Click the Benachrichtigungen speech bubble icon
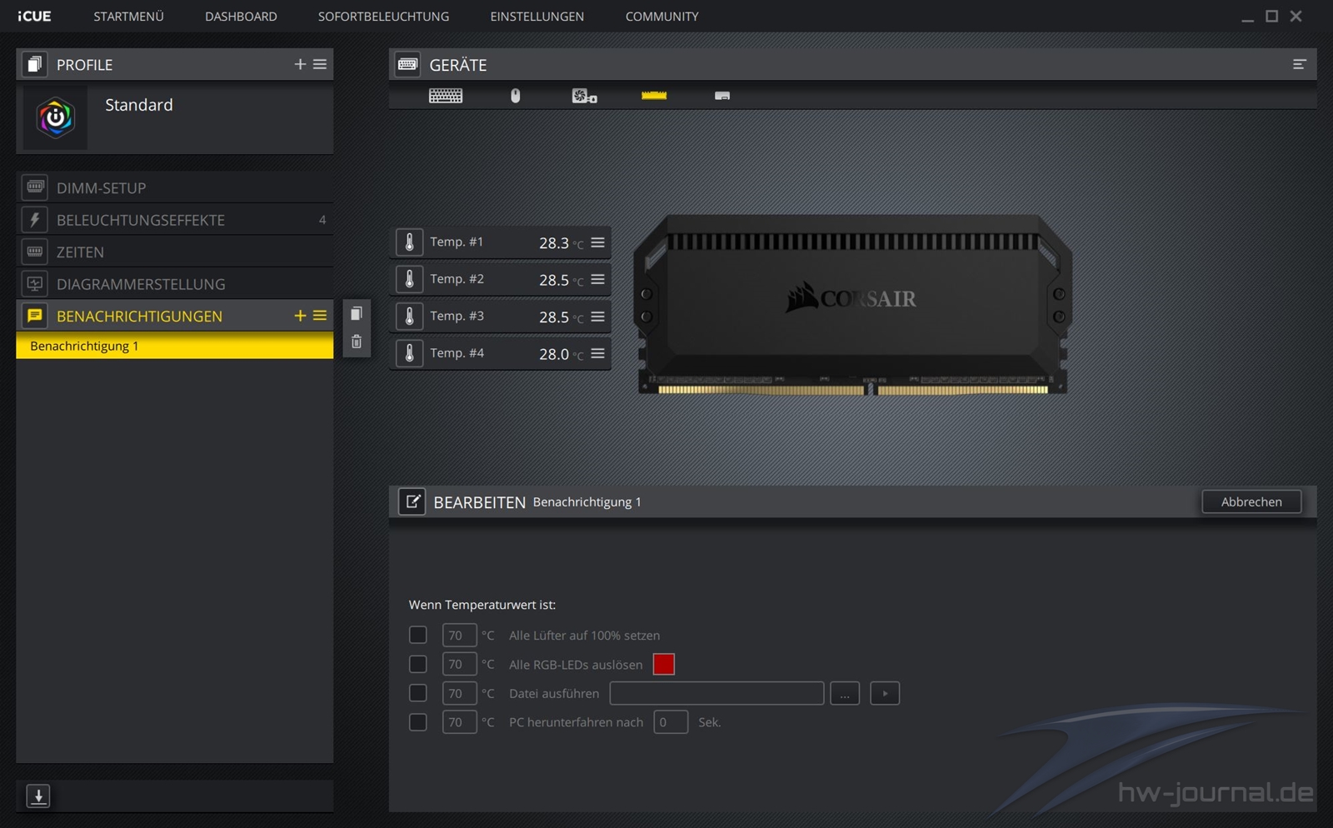1333x828 pixels. click(x=35, y=316)
